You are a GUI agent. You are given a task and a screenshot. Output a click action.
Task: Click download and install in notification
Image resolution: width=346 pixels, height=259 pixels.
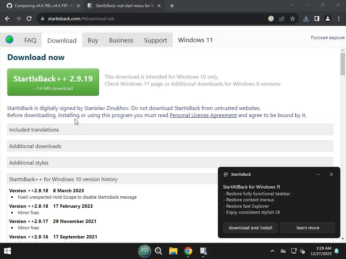point(250,228)
